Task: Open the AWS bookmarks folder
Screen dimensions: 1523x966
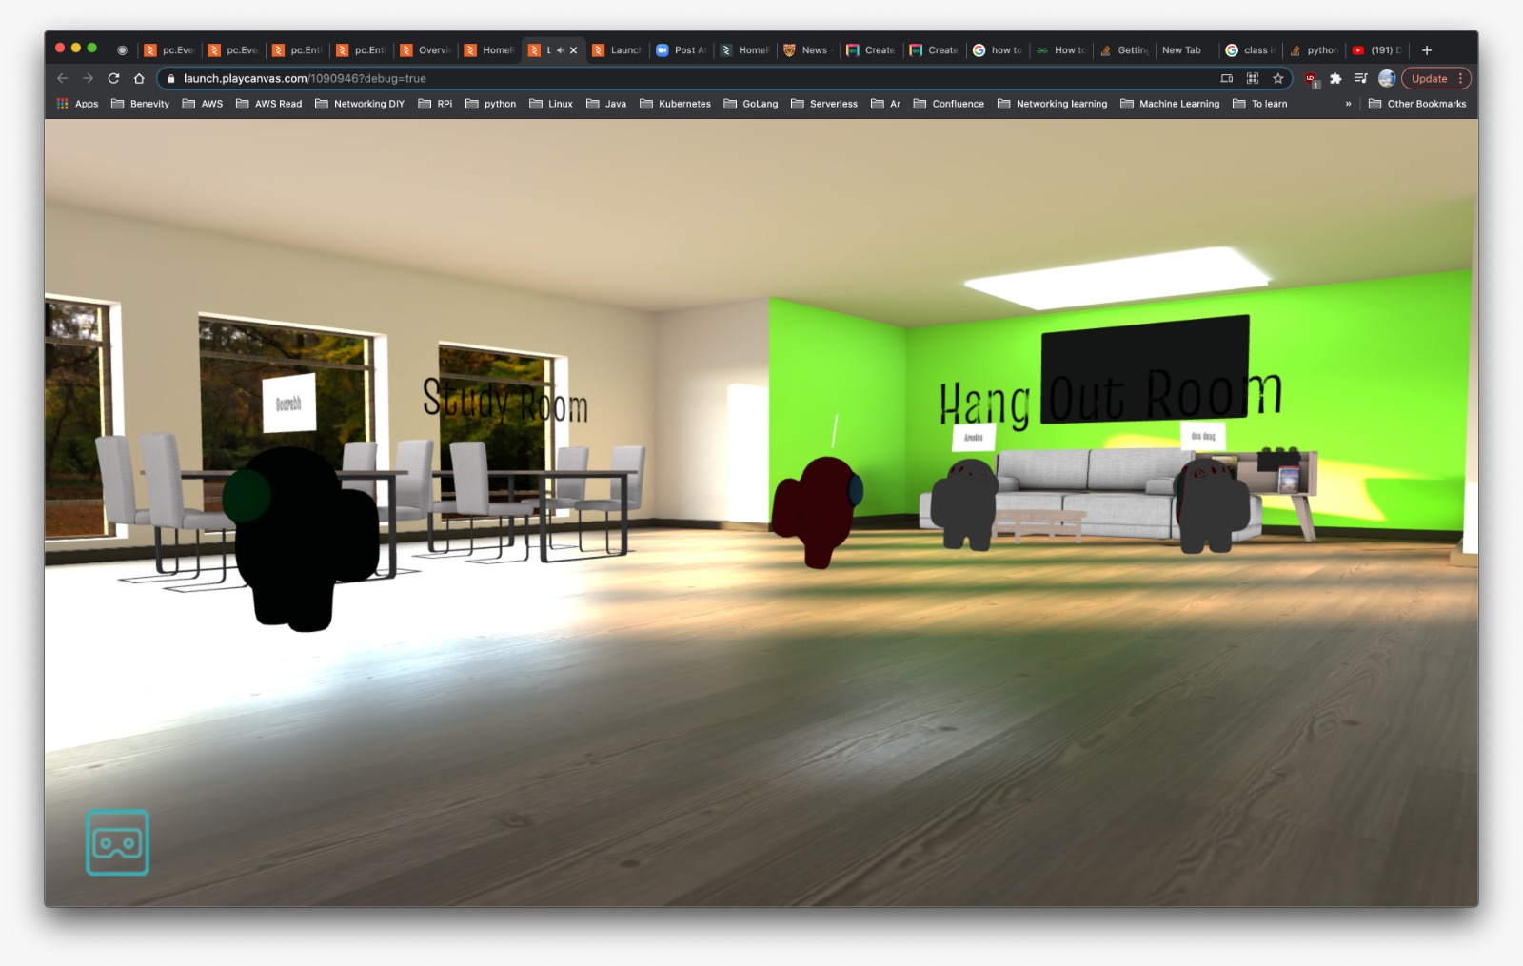Action: 202,104
